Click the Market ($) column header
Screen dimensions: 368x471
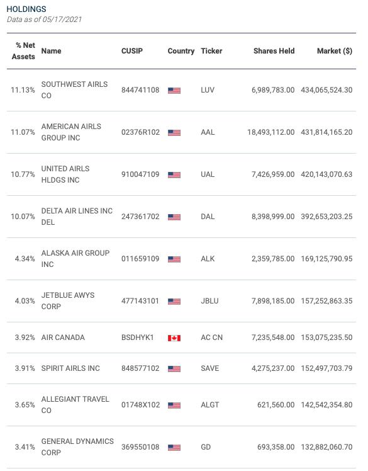[335, 51]
